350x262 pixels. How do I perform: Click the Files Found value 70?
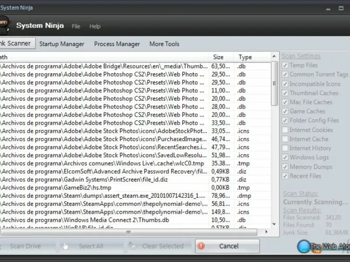coord(329,225)
